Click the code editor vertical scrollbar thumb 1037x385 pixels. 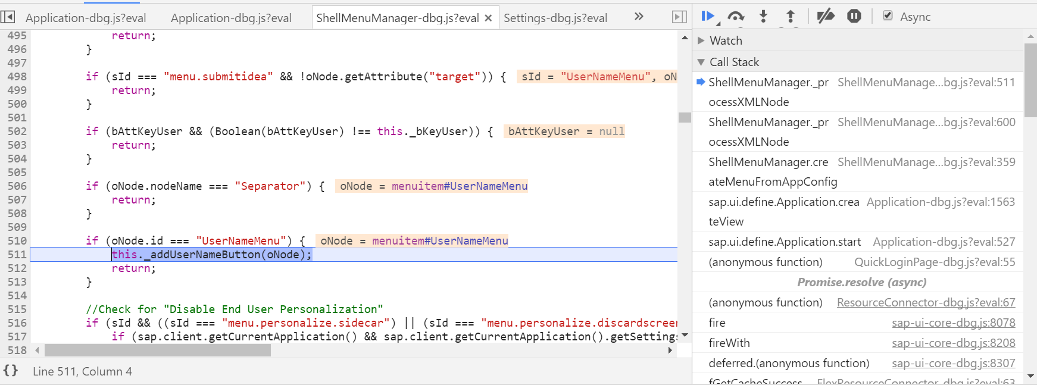pos(685,117)
